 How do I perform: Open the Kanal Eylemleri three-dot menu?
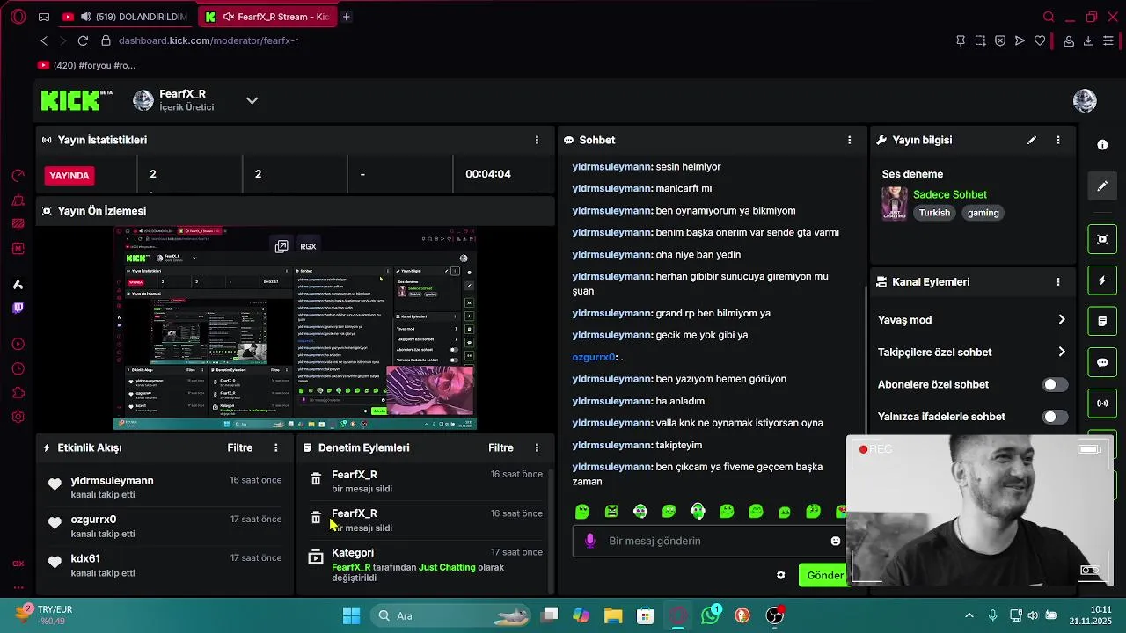click(x=1058, y=282)
